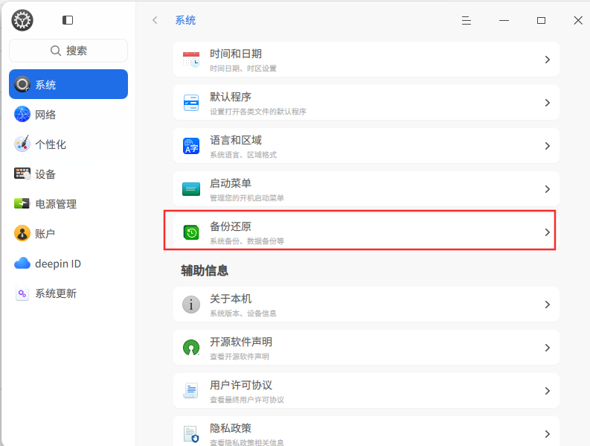Click the 开源软件声明 icon
Image resolution: width=590 pixels, height=446 pixels.
tap(191, 347)
